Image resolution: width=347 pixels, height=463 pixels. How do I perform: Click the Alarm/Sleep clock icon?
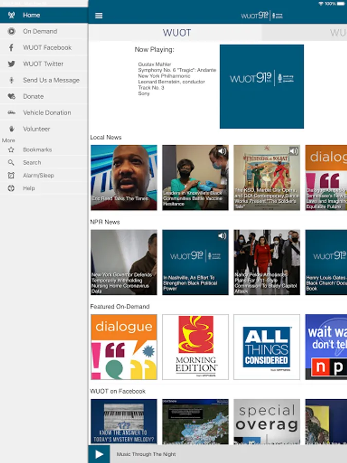[11, 175]
